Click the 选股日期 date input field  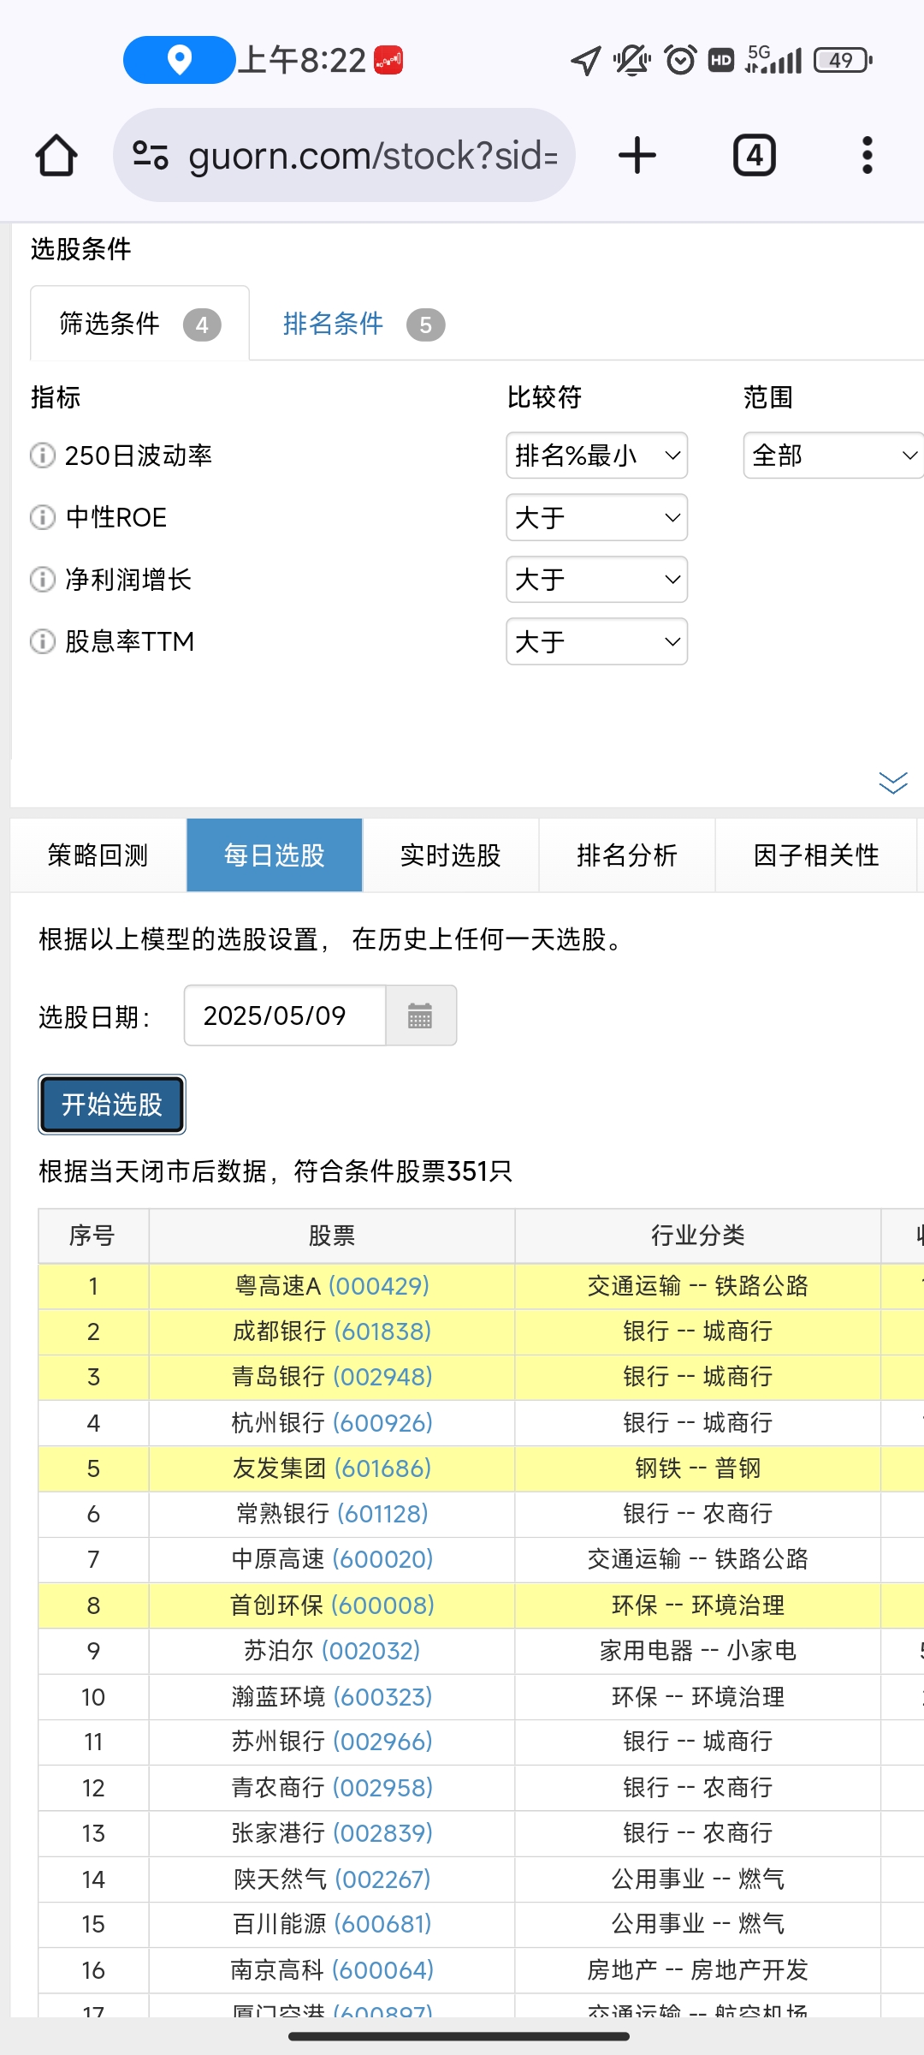(284, 1016)
